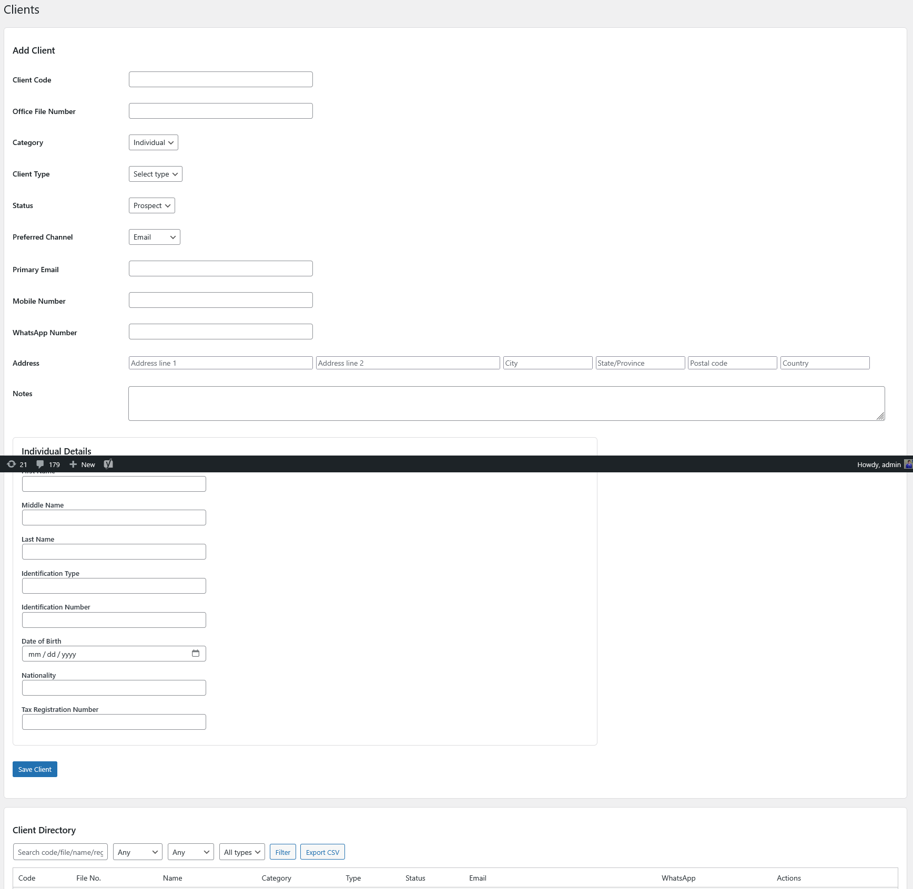Open the Client Type Select type dropdown
The height and width of the screenshot is (889, 913).
(x=156, y=174)
